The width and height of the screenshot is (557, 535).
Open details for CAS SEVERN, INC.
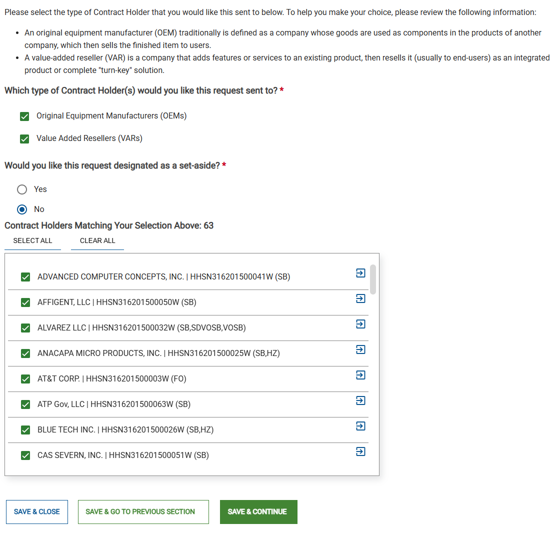(360, 451)
